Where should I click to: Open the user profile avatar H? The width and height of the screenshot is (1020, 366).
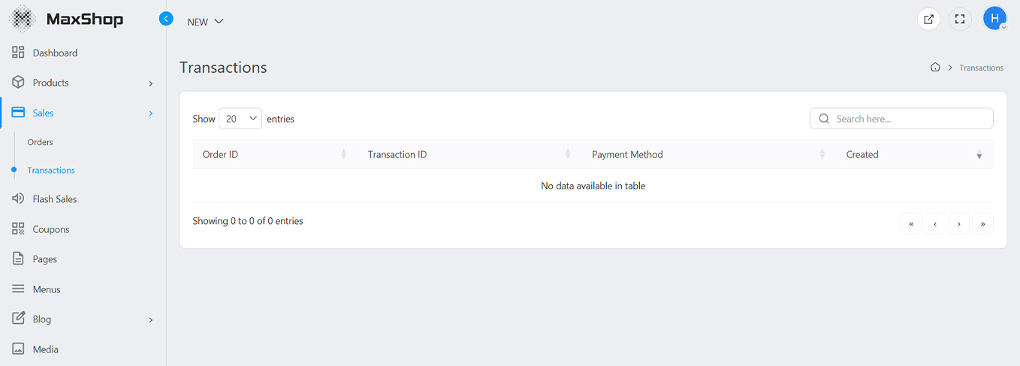994,20
